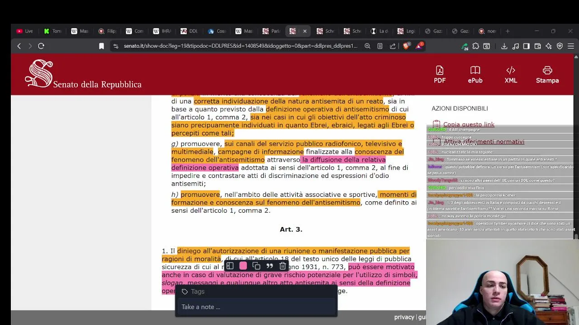This screenshot has height=325, width=579.
Task: Open the Brave Wallet icon
Action: click(x=538, y=46)
